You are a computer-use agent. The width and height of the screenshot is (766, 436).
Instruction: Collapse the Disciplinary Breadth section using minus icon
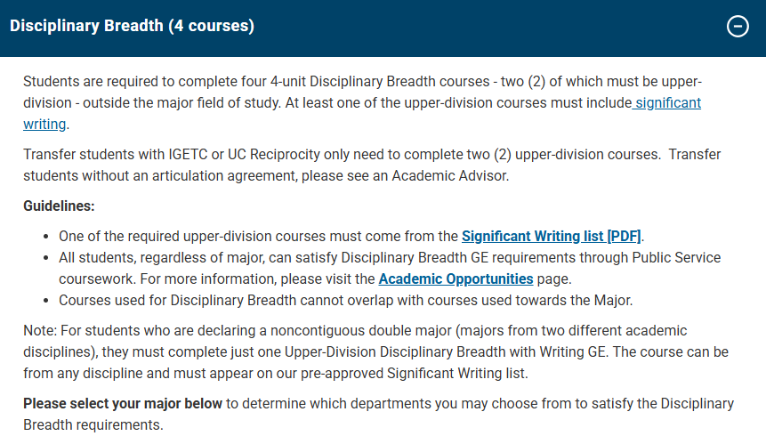(738, 27)
